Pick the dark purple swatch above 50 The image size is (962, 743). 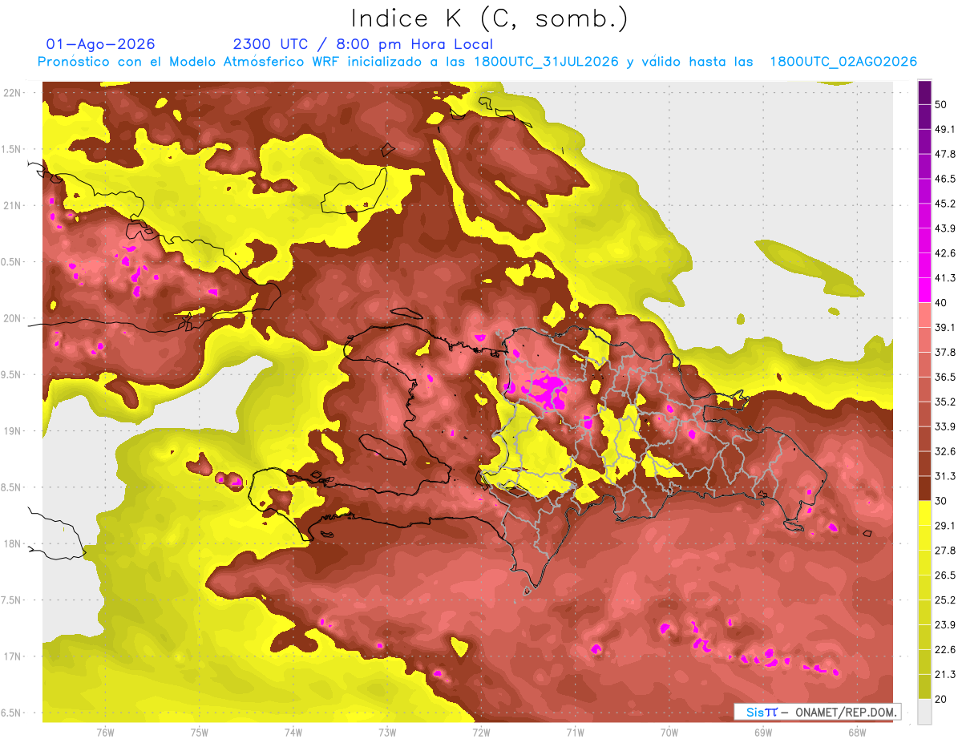coord(924,92)
